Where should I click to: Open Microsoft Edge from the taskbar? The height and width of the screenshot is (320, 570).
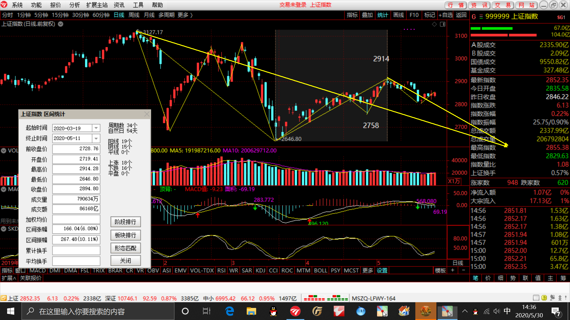tap(229, 311)
